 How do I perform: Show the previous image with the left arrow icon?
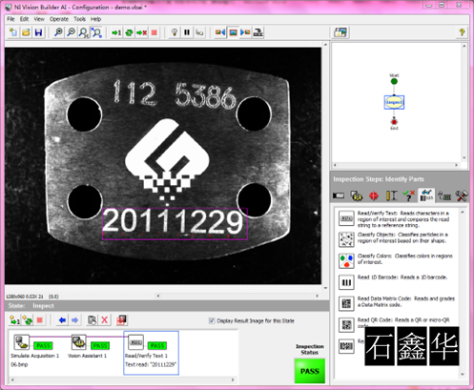pyautogui.click(x=220, y=32)
